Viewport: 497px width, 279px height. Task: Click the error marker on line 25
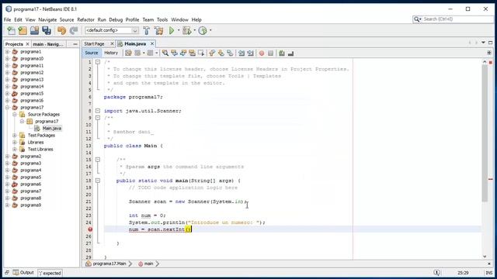point(90,229)
